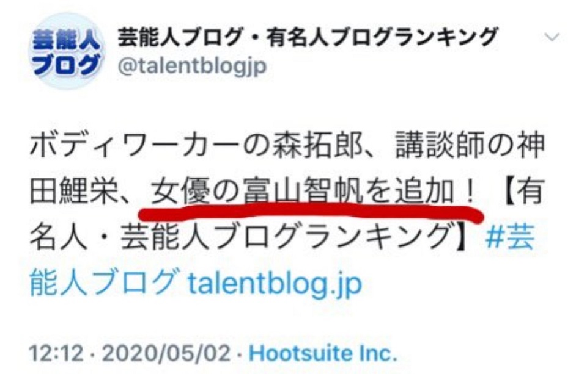Click the 芸能人 text inside avatar

(x=66, y=41)
